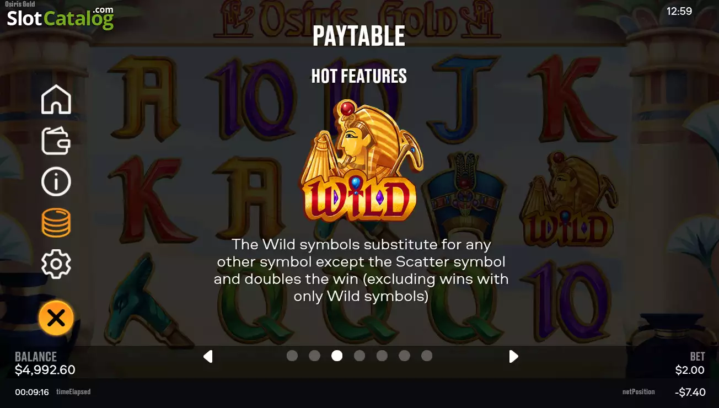The height and width of the screenshot is (408, 719).
Task: Go to previous paytable page arrow
Action: (208, 356)
